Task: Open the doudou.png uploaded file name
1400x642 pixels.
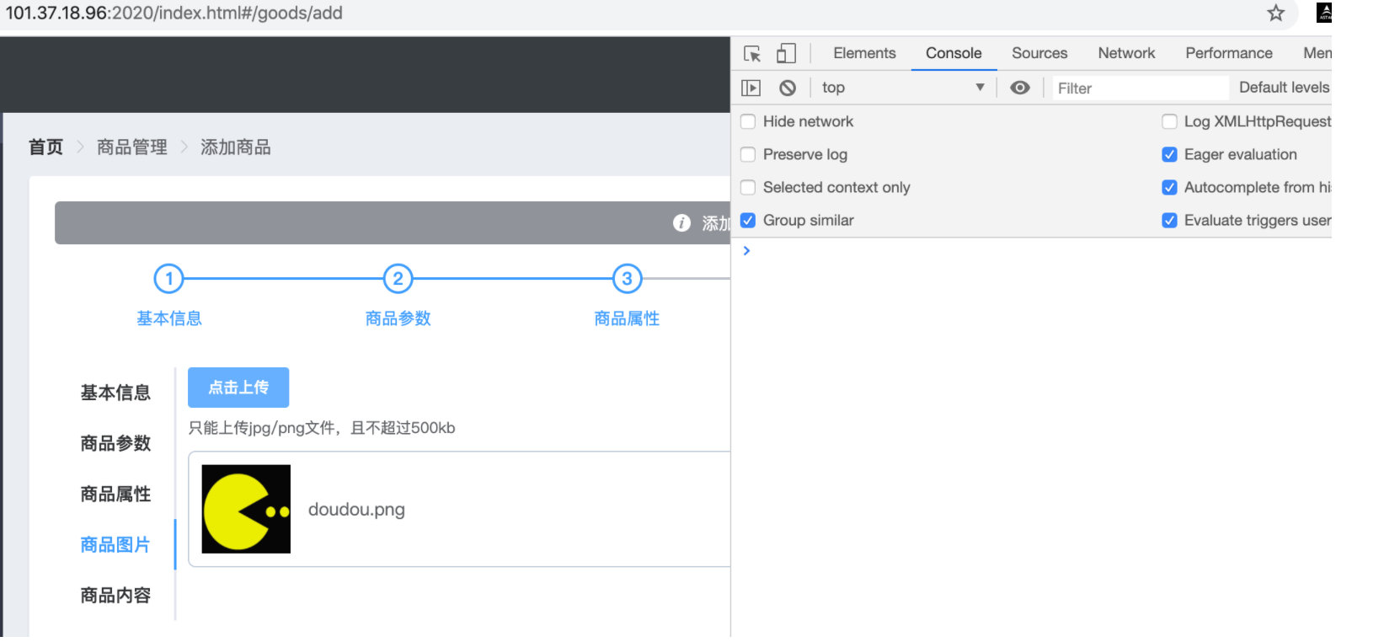Action: tap(356, 510)
